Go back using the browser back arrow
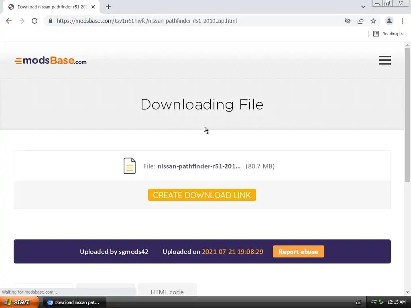Image resolution: width=411 pixels, height=308 pixels. [9, 21]
